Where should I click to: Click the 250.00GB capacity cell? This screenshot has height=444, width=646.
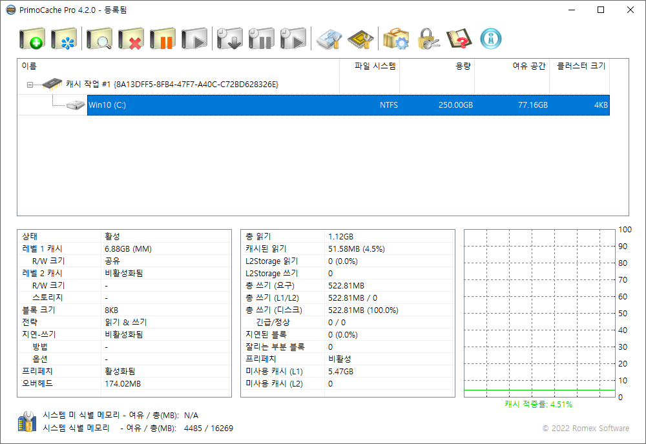(455, 105)
